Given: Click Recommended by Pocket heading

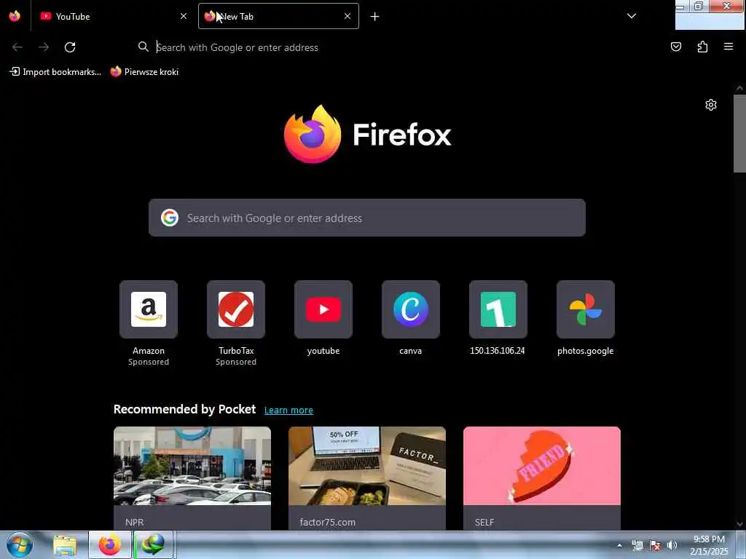Looking at the screenshot, I should [184, 409].
